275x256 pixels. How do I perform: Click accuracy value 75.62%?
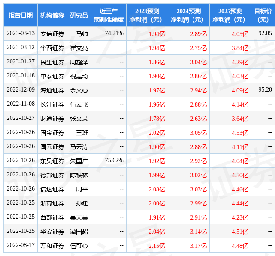pyautogui.click(x=114, y=160)
